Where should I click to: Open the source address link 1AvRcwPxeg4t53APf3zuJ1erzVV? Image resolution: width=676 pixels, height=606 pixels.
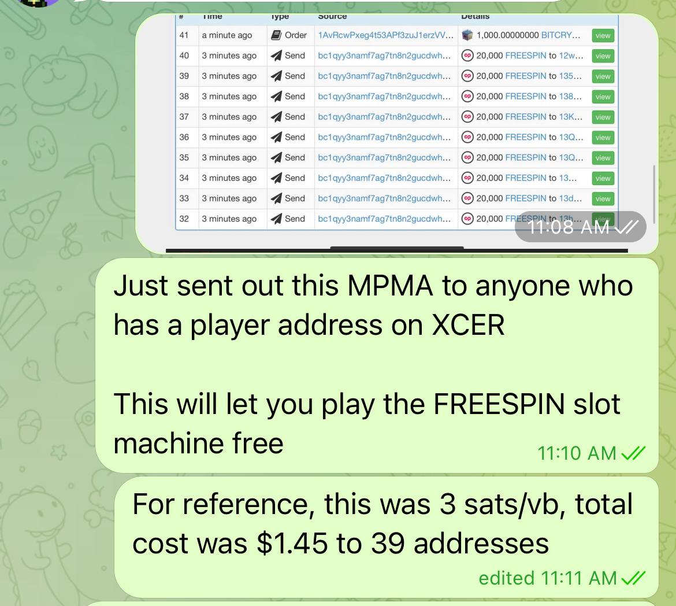pyautogui.click(x=385, y=35)
